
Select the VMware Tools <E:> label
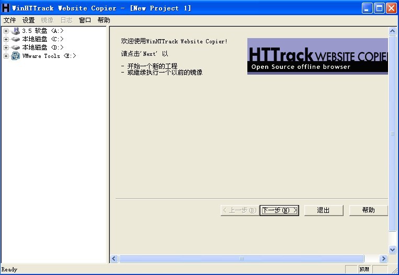pyautogui.click(x=49, y=56)
